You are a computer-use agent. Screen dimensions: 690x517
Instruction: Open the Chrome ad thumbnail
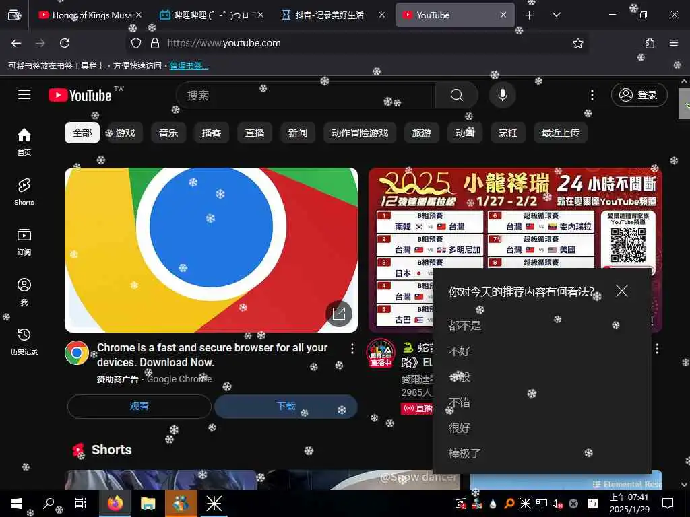pyautogui.click(x=211, y=250)
